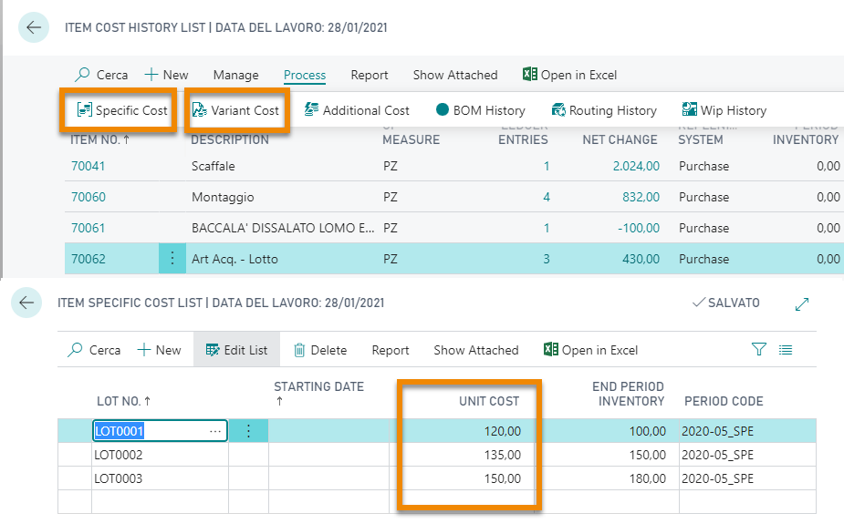Go back from Item Specific Cost List
844x524 pixels.
pos(26,303)
